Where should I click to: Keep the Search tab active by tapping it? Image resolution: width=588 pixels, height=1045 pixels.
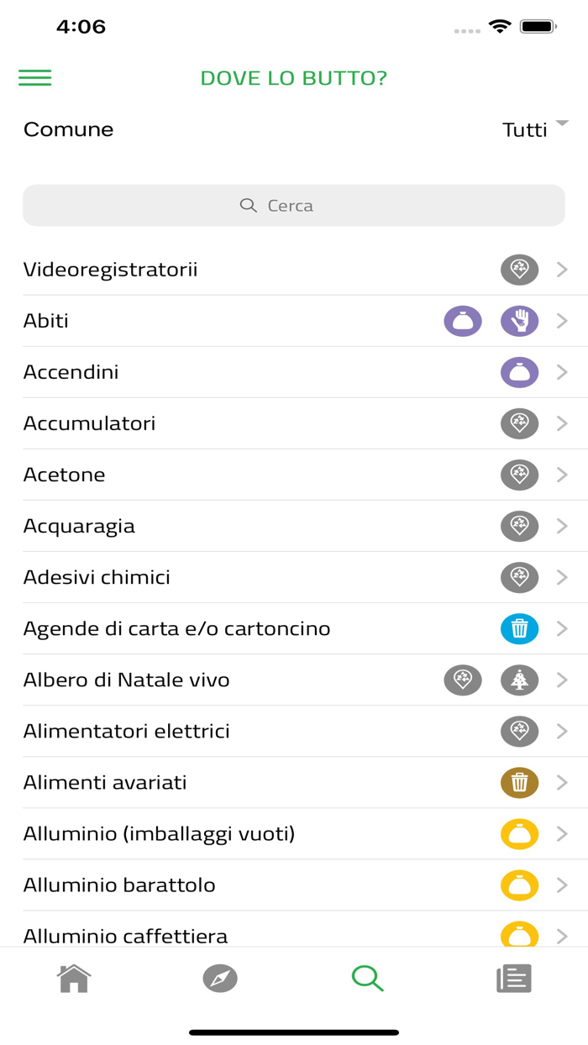(367, 977)
